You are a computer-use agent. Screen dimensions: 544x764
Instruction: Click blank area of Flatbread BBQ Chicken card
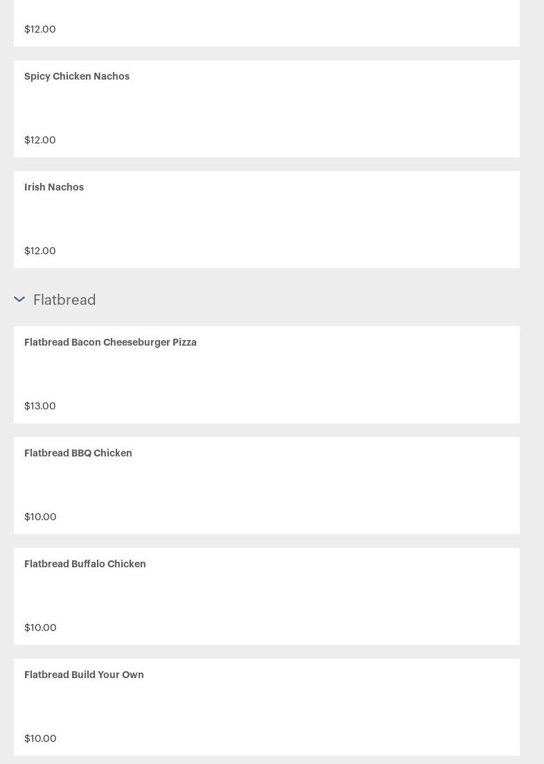292,486
